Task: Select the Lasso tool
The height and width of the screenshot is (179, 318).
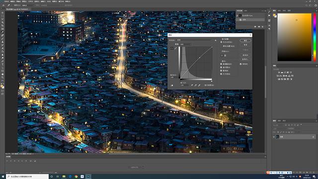Action: click(x=2, y=19)
